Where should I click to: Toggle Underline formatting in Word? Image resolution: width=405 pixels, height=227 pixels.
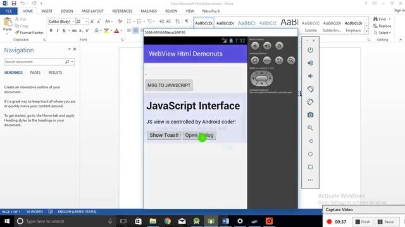64,31
